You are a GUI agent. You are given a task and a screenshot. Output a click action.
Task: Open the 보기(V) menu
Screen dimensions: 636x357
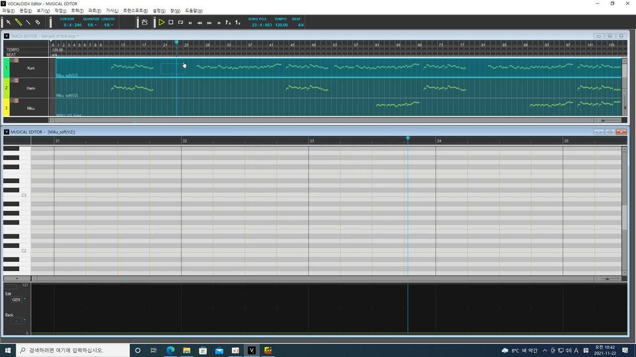coord(43,11)
